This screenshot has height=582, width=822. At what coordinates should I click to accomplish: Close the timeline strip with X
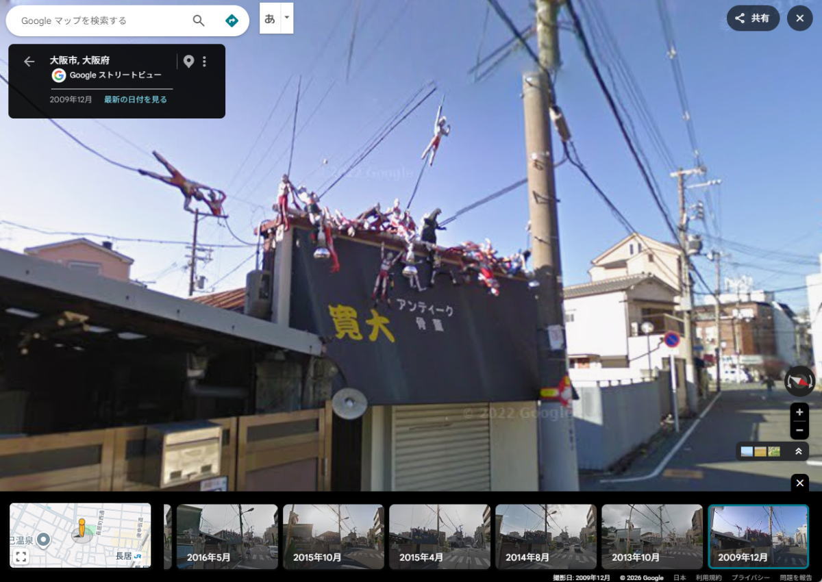coord(799,483)
